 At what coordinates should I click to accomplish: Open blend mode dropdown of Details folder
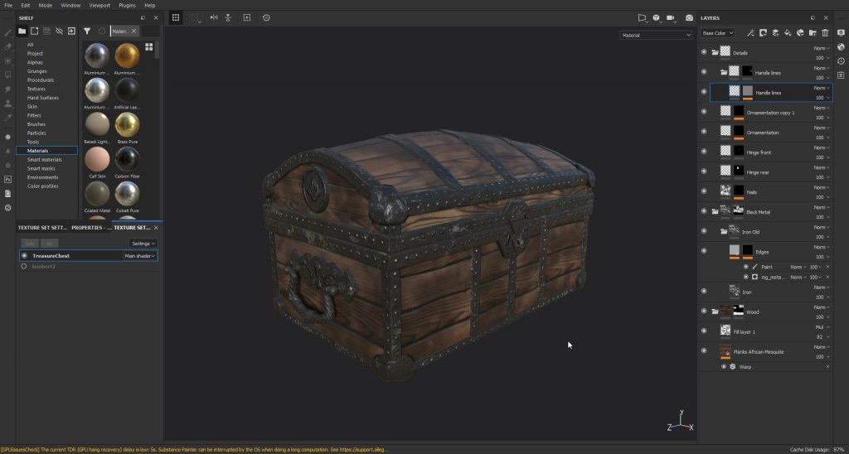(x=822, y=48)
